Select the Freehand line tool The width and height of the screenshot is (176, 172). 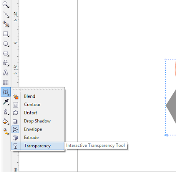click(6, 15)
